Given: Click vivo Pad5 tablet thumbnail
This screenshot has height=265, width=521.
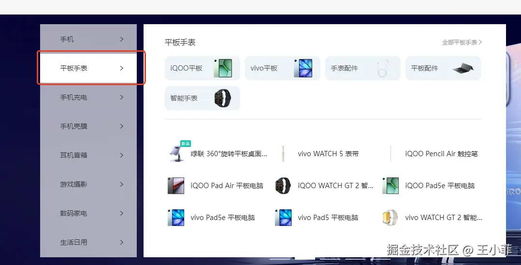Looking at the screenshot, I should point(283,218).
